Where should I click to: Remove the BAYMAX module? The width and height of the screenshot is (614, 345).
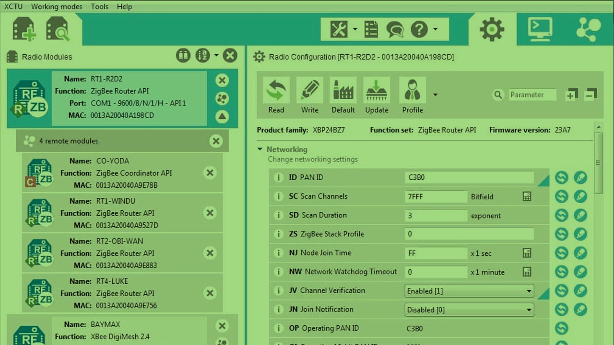pyautogui.click(x=222, y=326)
